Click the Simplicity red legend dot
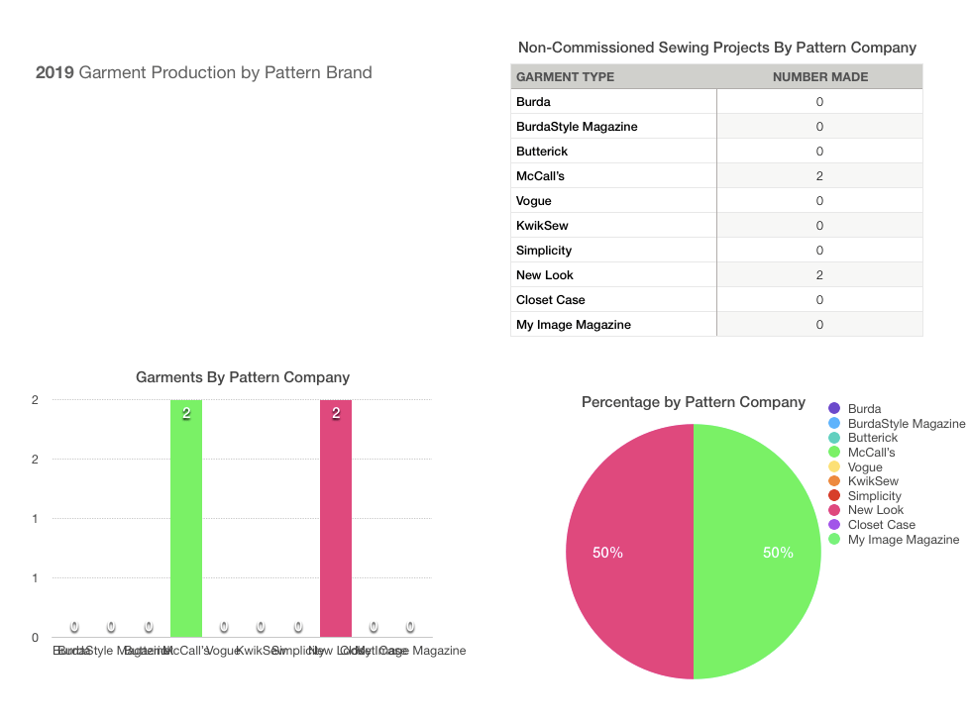Image resolution: width=969 pixels, height=722 pixels. (x=834, y=496)
